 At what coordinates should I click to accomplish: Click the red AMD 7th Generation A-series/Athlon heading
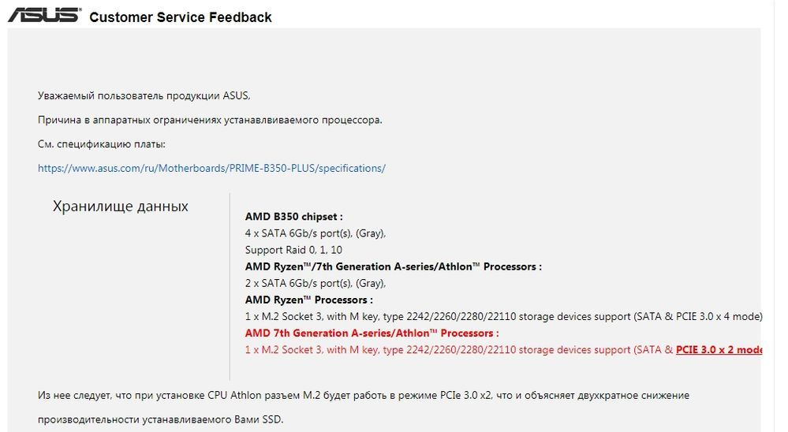(x=372, y=333)
